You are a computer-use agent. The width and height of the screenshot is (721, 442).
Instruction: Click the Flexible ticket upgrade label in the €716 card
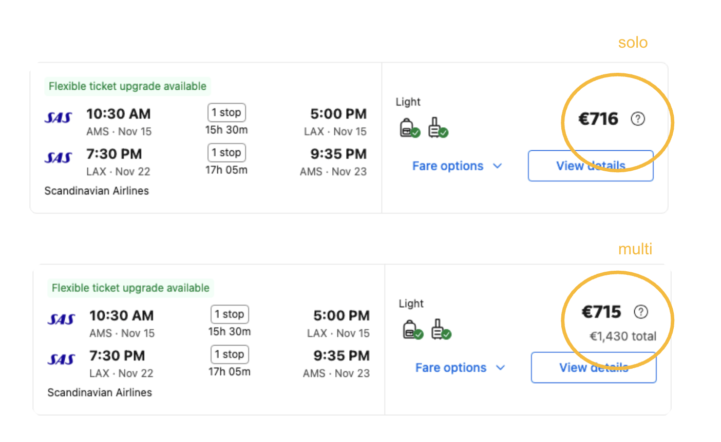[x=127, y=86]
